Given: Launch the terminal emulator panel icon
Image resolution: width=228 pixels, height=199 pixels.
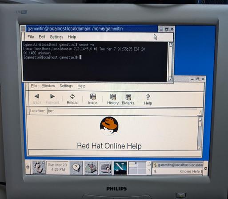Looking at the screenshot, I should 105,168.
